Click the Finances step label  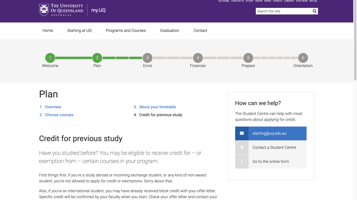pos(198,66)
